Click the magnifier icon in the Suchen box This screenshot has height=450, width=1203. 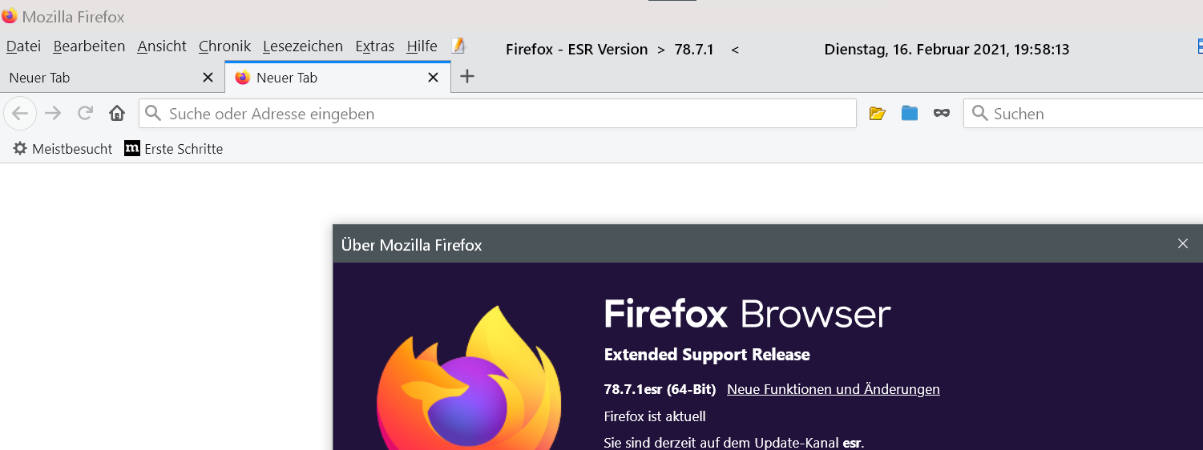pos(979,114)
